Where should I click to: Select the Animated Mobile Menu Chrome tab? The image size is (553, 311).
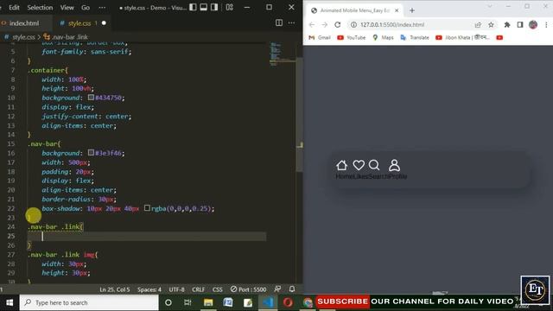point(354,10)
